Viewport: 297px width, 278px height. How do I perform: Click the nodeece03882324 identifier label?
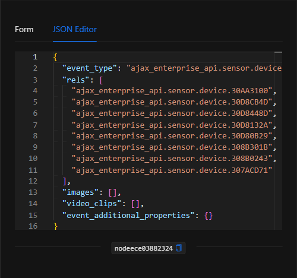(144, 248)
